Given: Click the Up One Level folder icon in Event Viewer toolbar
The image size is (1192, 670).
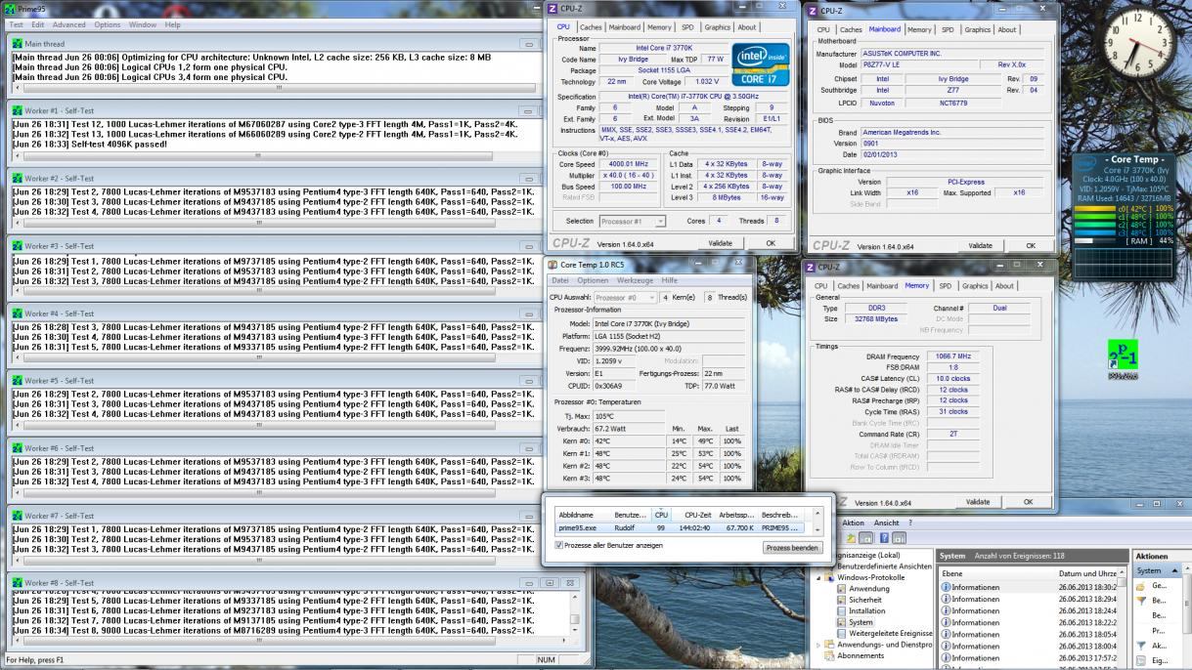Looking at the screenshot, I should [x=851, y=538].
